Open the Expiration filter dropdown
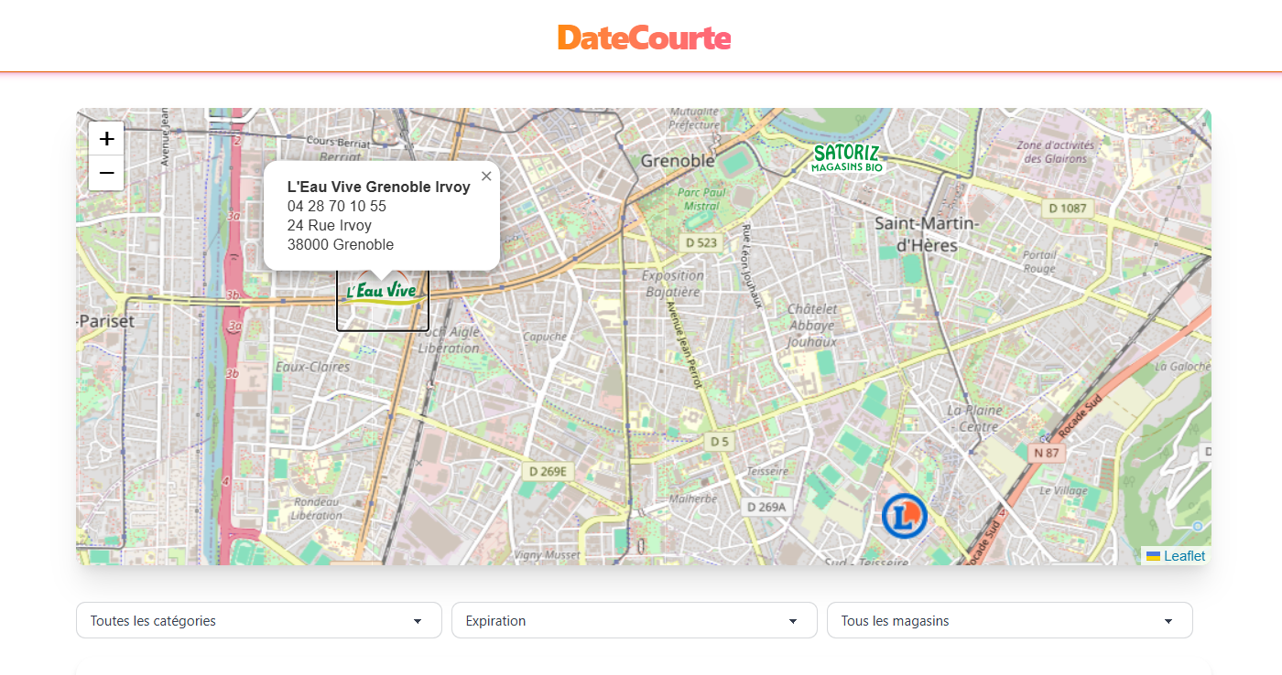 634,620
